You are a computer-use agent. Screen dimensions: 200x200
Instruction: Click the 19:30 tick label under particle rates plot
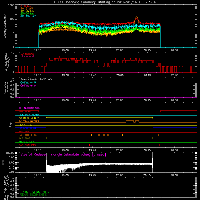65,75
